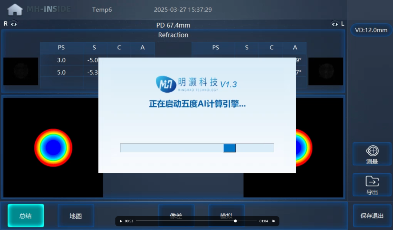Unmute the video speaker icon
Image resolution: width=393 pixels, height=230 pixels.
(x=274, y=221)
